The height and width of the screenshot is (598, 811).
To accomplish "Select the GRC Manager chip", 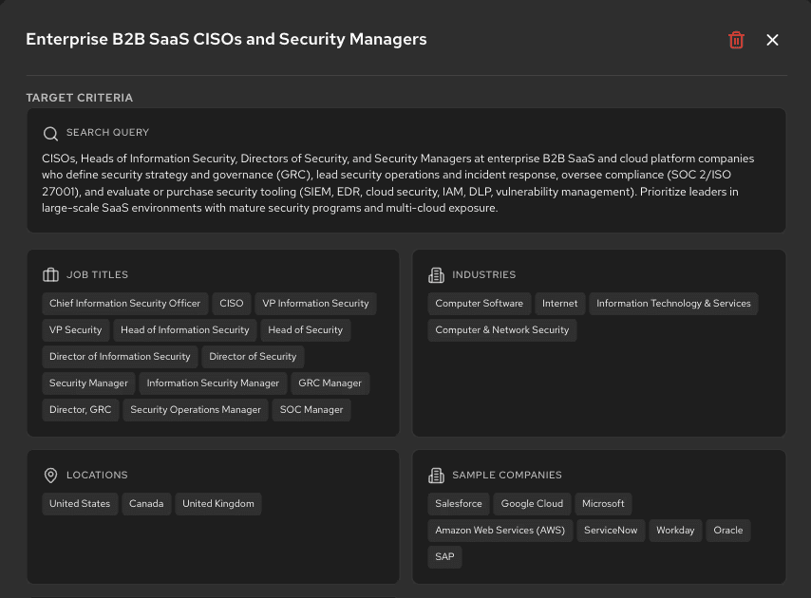I will tap(330, 383).
